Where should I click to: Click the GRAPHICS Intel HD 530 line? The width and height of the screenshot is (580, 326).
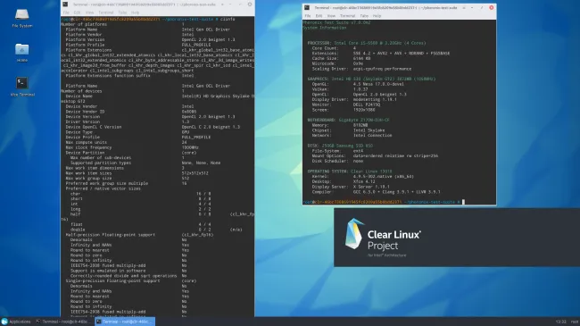tap(371, 79)
